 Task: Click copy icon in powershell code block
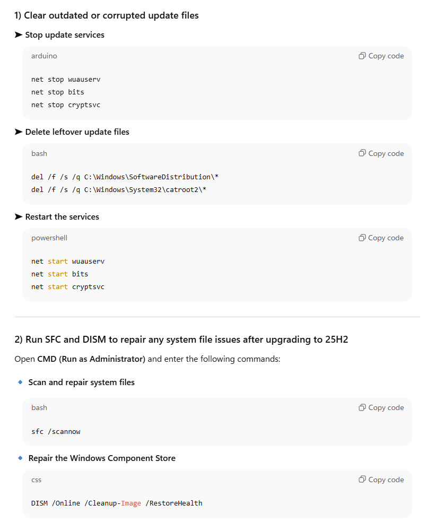pyautogui.click(x=362, y=238)
